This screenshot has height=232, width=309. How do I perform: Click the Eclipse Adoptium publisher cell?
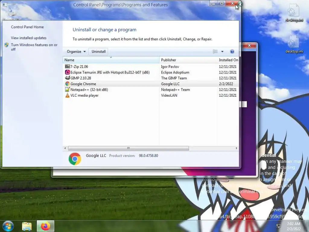175,72
